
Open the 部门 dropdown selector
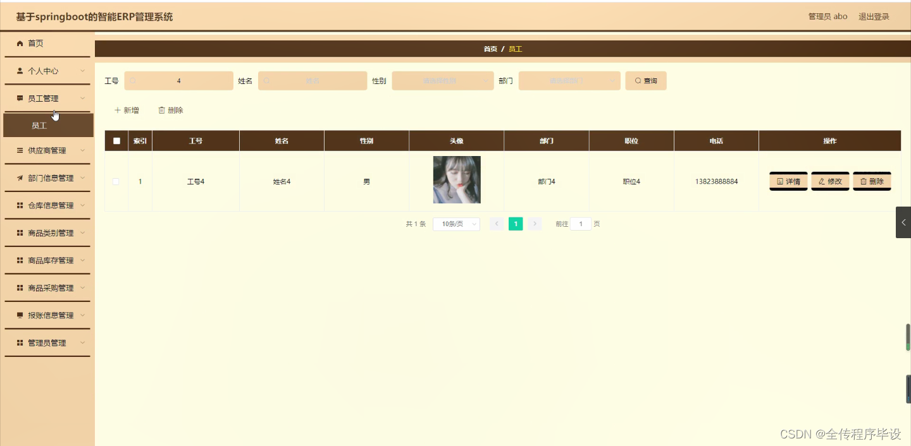[x=569, y=80]
